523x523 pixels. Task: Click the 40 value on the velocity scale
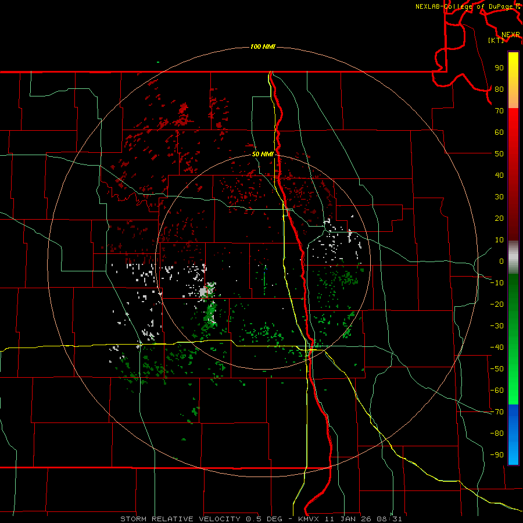[x=499, y=175]
